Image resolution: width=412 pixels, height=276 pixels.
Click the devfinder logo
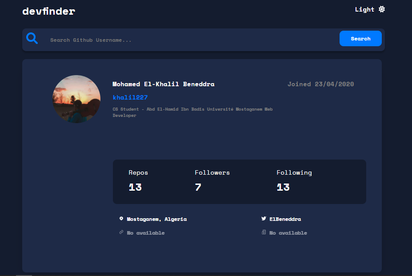(x=48, y=11)
